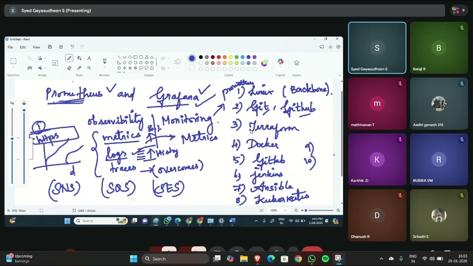Pick the yellow color swatch
The height and width of the screenshot is (266, 473).
click(x=231, y=57)
